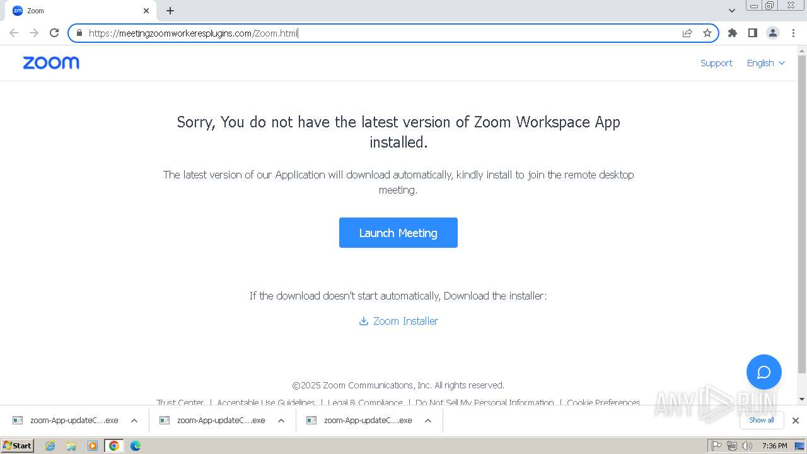
Task: Click the download icon beside Zoom Installer
Action: [x=364, y=321]
